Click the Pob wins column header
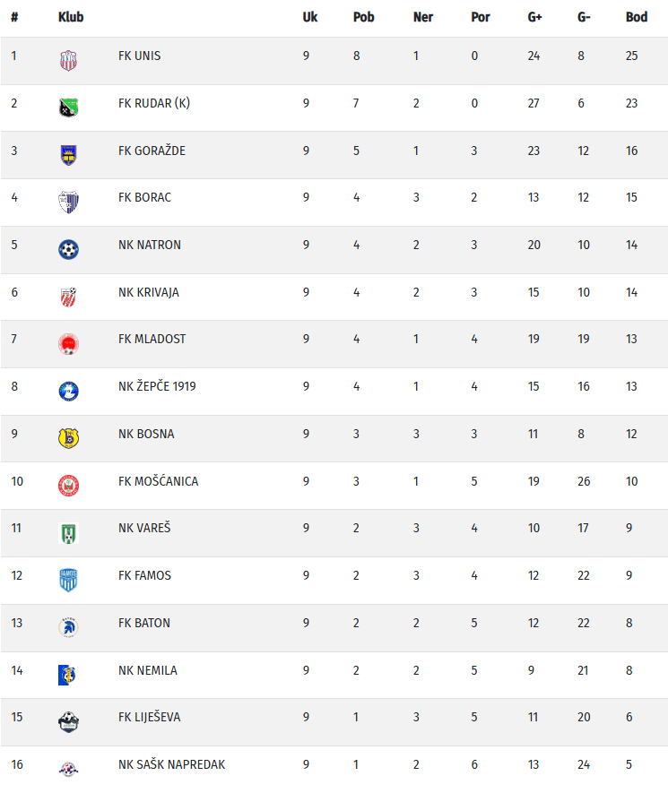The height and width of the screenshot is (793, 668). click(363, 17)
